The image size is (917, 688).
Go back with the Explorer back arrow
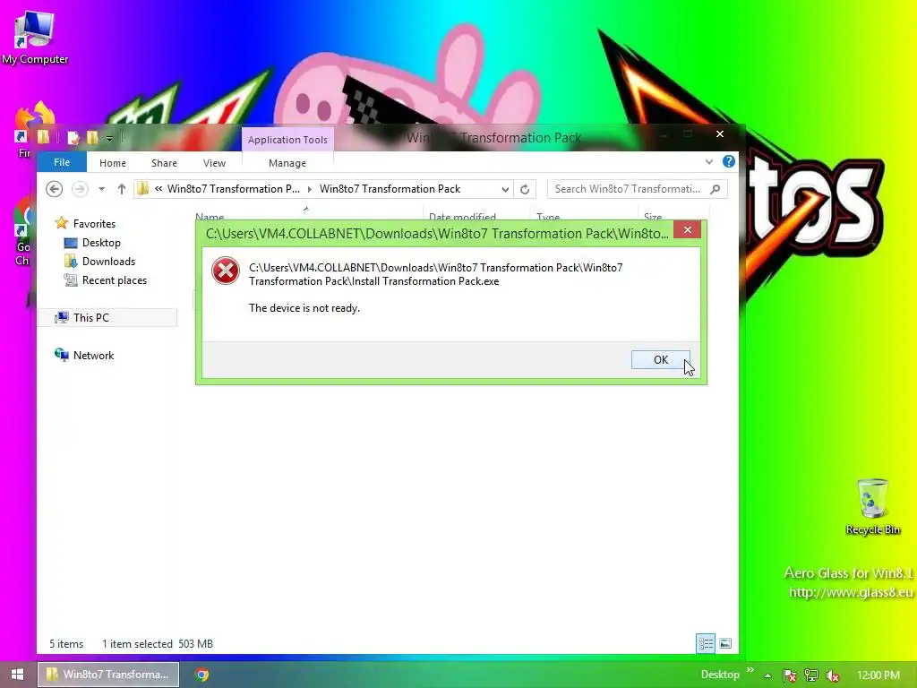[55, 189]
